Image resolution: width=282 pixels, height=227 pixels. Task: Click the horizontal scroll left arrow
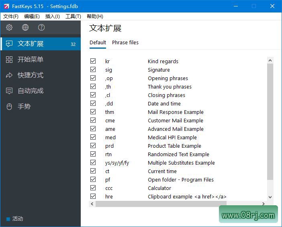(x=92, y=204)
